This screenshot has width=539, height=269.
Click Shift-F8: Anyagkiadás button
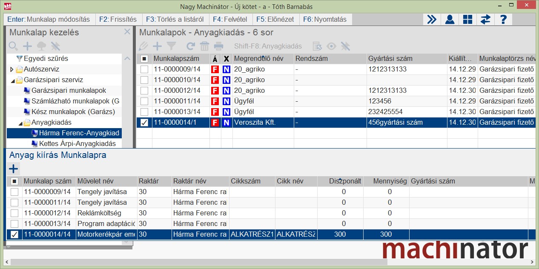click(268, 46)
